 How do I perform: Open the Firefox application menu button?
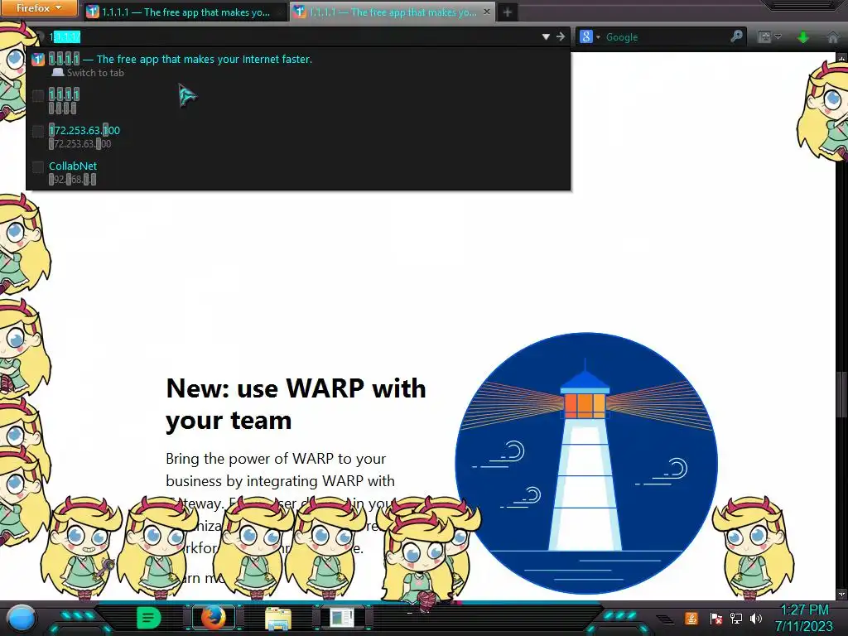(38, 8)
